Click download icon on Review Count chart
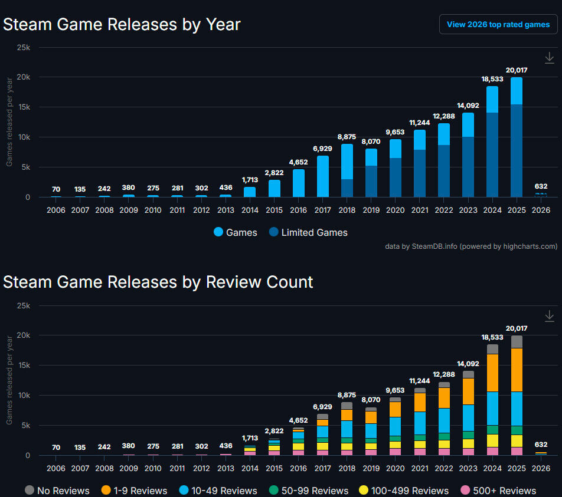The image size is (562, 497). pos(549,316)
